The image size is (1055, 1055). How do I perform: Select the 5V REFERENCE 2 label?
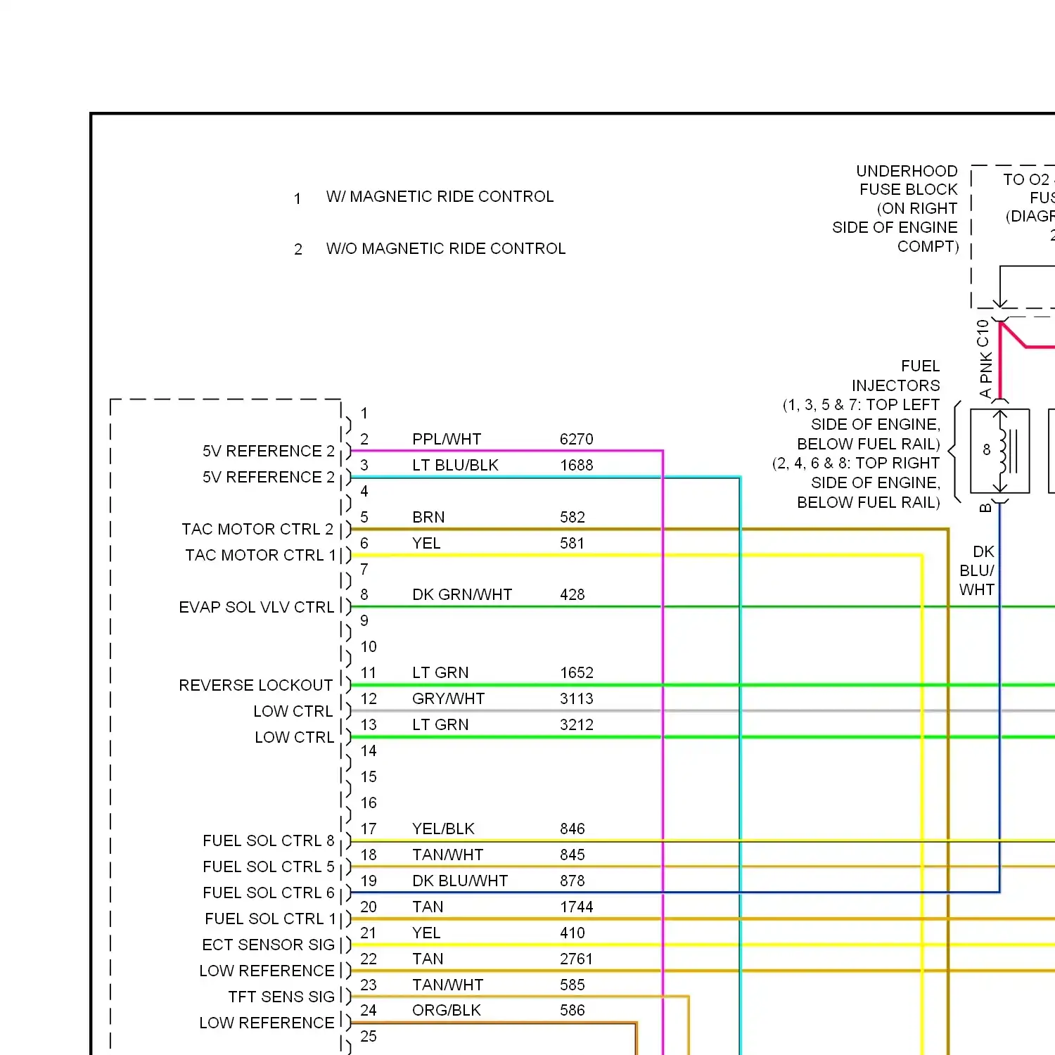pos(267,451)
